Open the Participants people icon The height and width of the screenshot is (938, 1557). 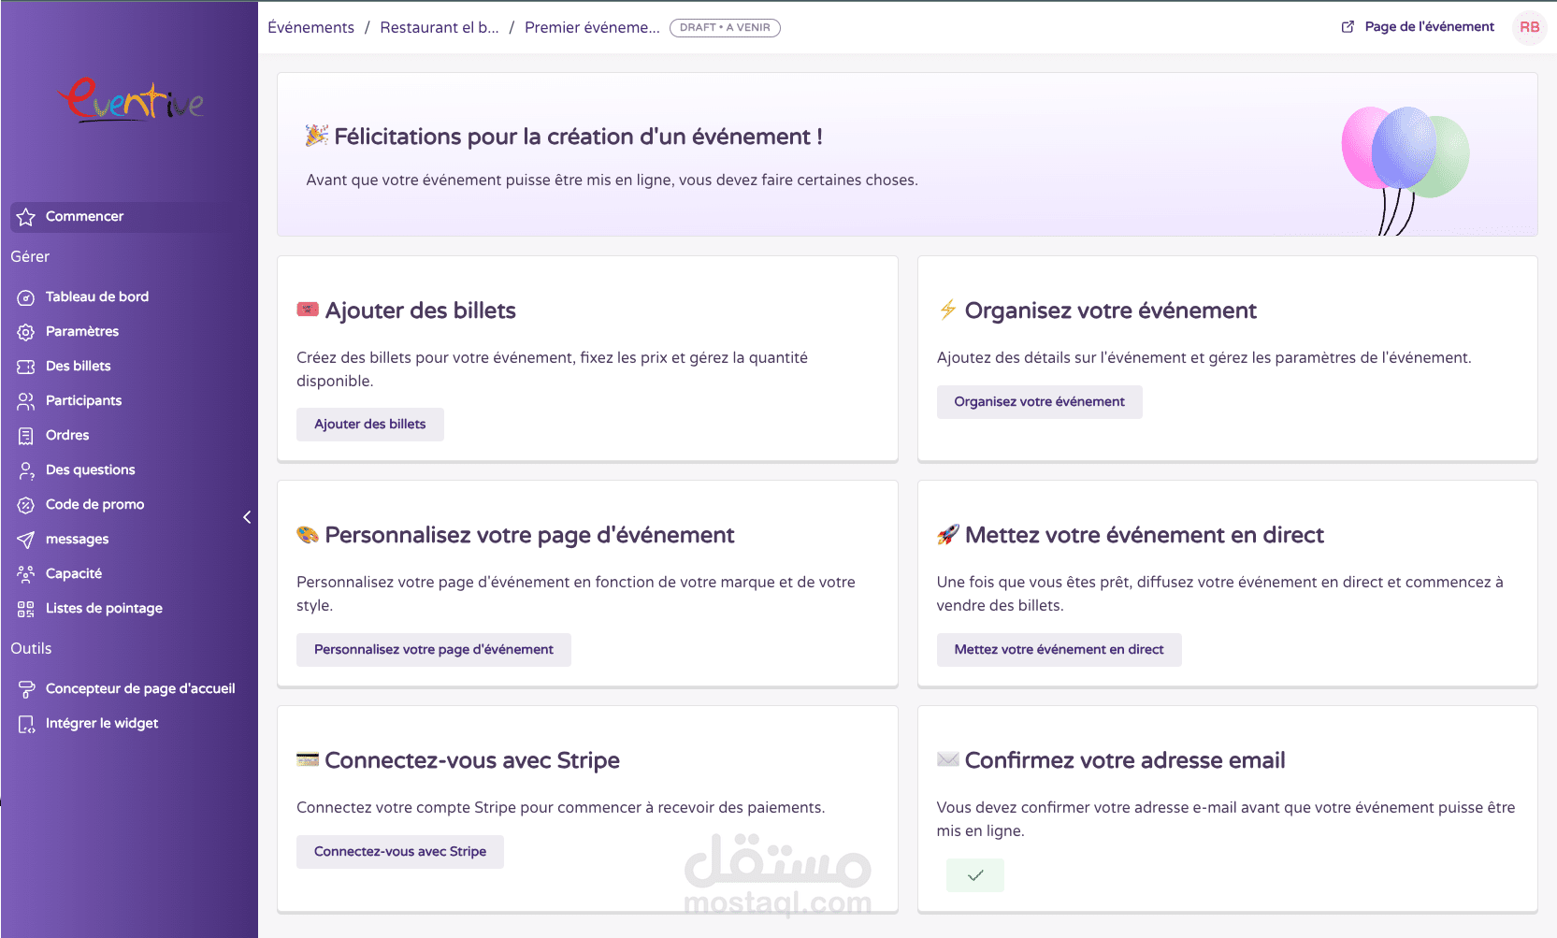(26, 401)
